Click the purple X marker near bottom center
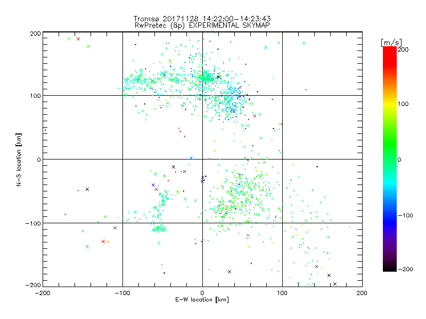This screenshot has height=319, width=426. (230, 272)
